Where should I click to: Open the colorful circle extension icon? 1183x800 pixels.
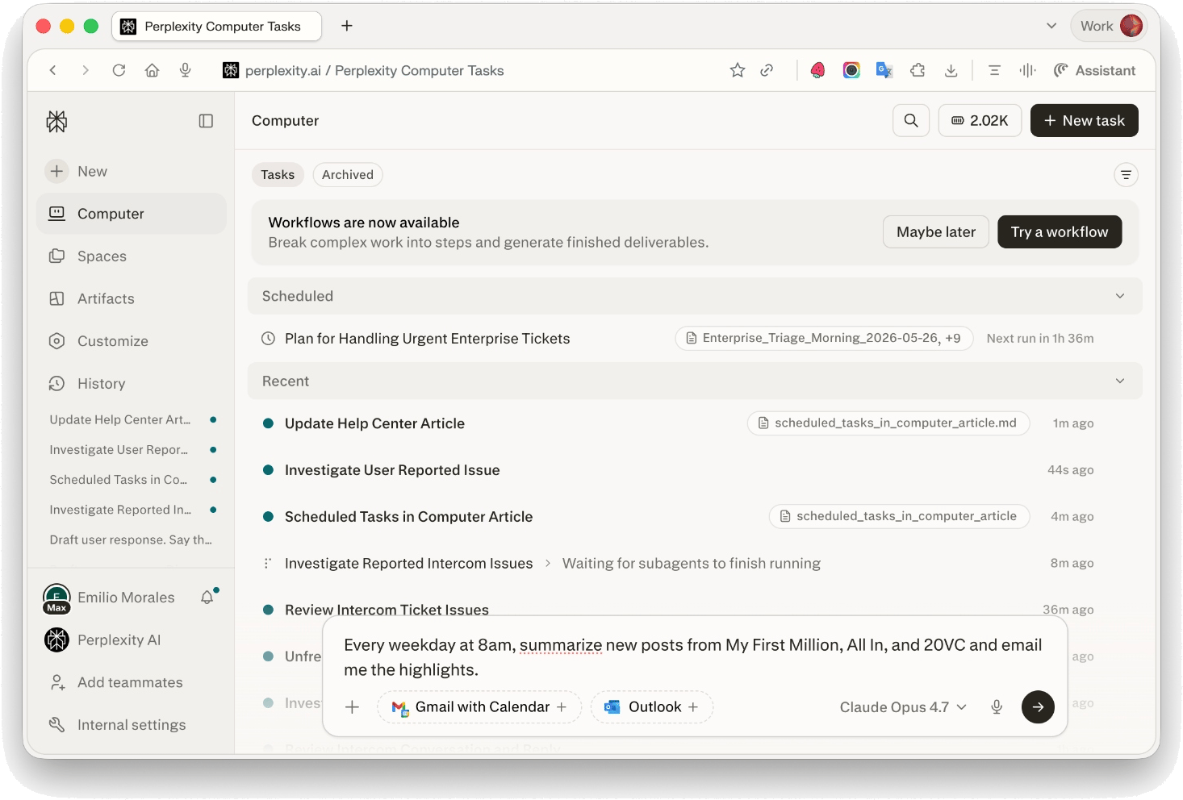tap(851, 70)
